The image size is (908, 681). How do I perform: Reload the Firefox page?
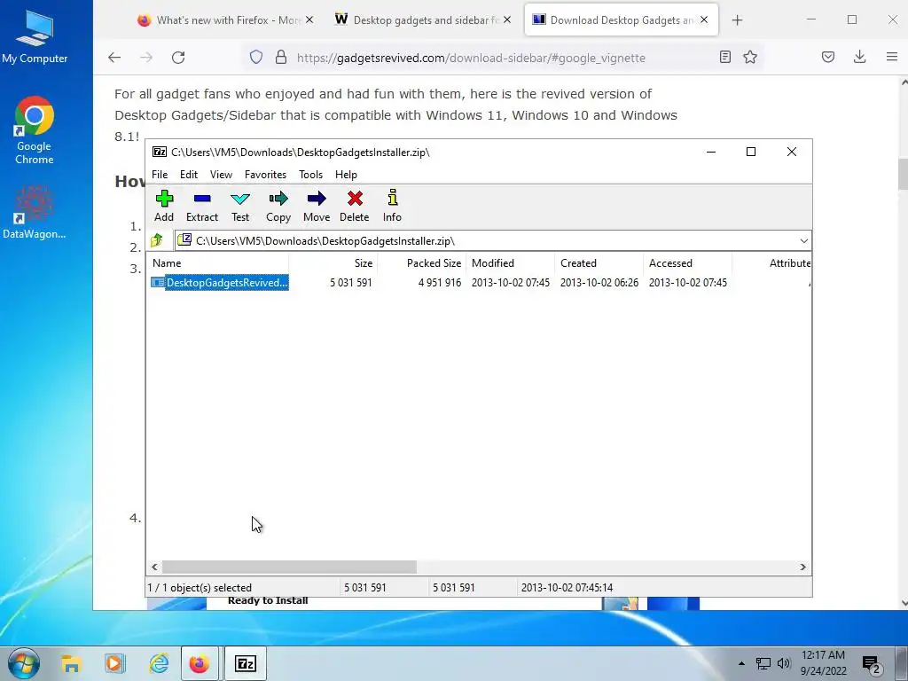(178, 58)
